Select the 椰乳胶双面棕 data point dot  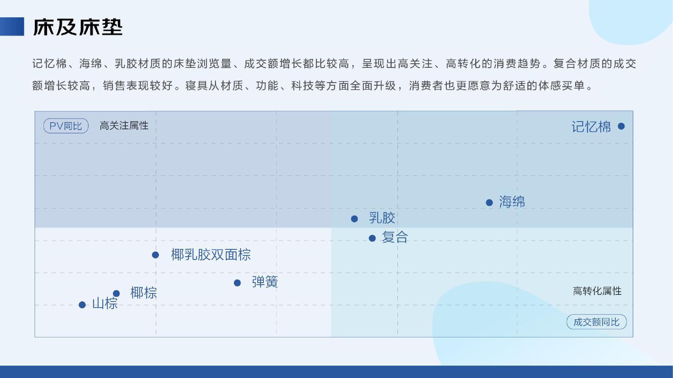(x=155, y=255)
